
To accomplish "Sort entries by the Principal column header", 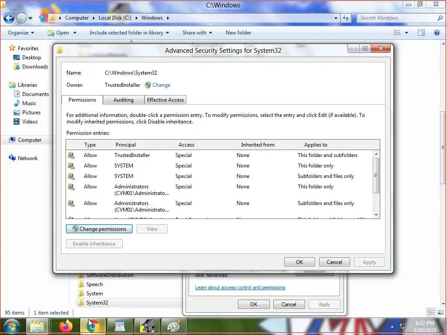I will pos(126,145).
